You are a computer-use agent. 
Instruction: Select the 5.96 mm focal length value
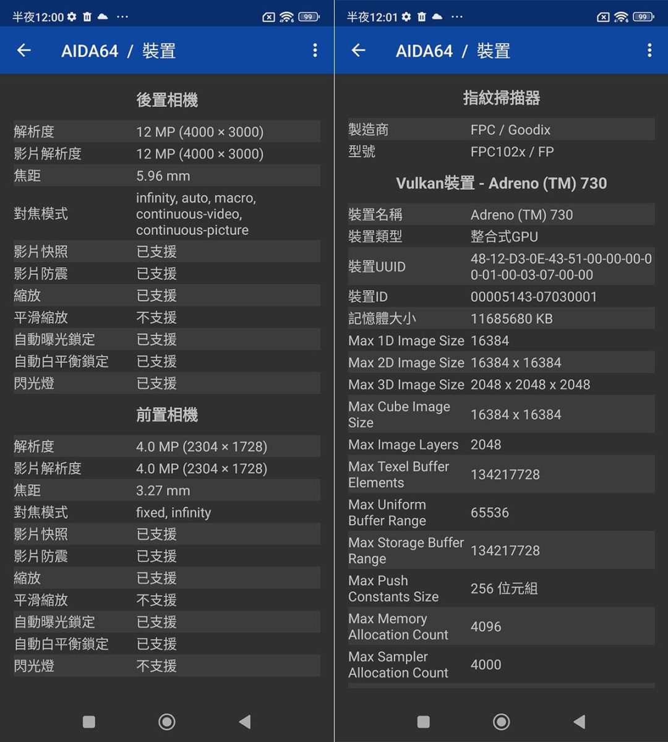coord(163,176)
